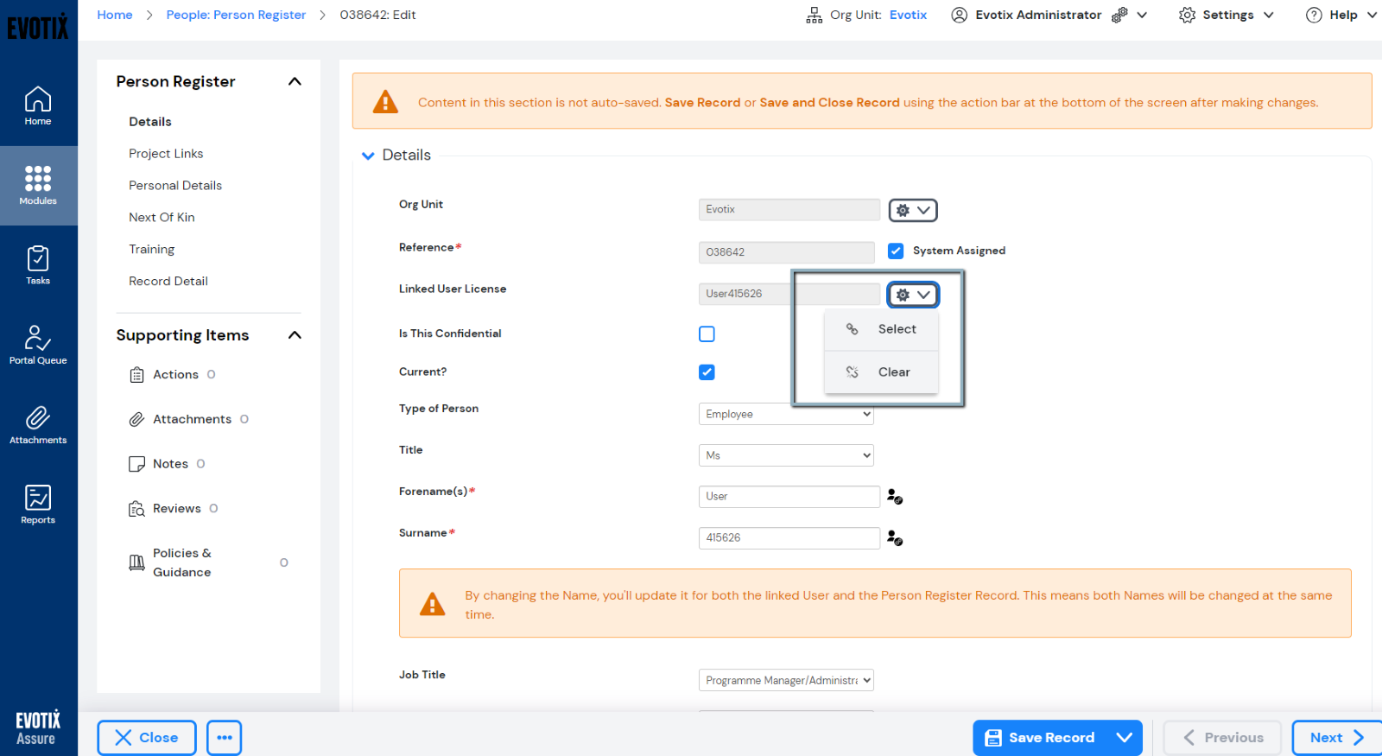The image size is (1382, 756).
Task: Follow People: Person Register breadcrumb link
Action: (236, 15)
